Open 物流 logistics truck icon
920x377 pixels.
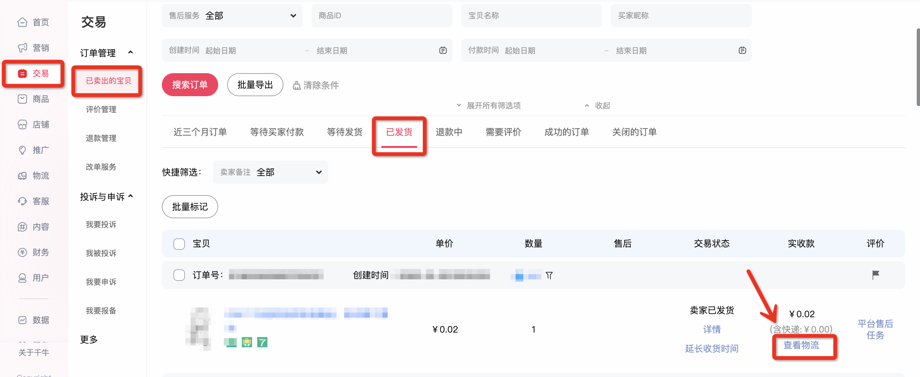click(22, 176)
